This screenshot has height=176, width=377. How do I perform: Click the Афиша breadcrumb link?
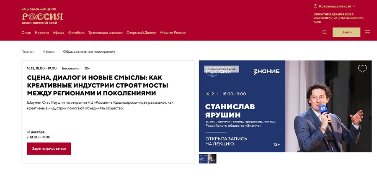tap(49, 52)
